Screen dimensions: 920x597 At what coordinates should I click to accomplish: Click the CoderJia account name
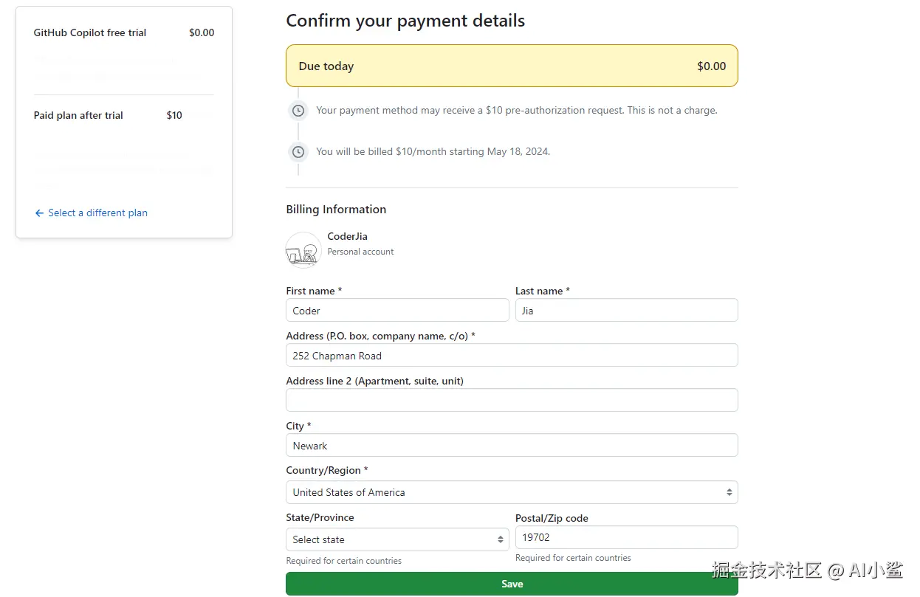click(x=347, y=237)
